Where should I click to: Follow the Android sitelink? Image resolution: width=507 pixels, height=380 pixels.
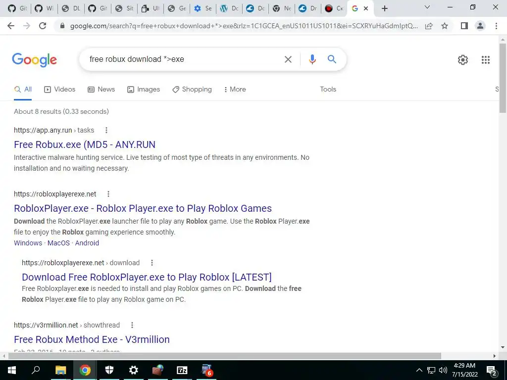(87, 243)
